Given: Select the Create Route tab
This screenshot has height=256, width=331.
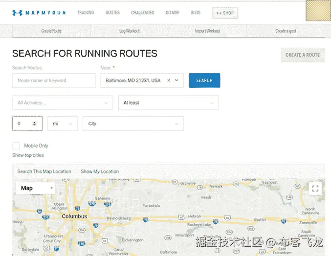Looking at the screenshot, I should coord(51,31).
